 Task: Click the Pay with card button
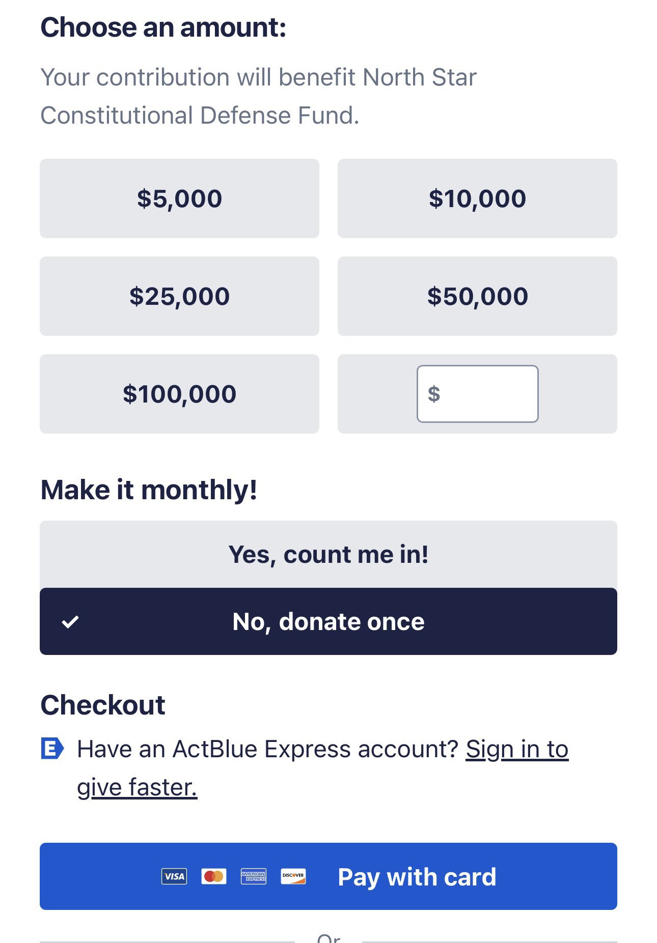click(x=328, y=876)
